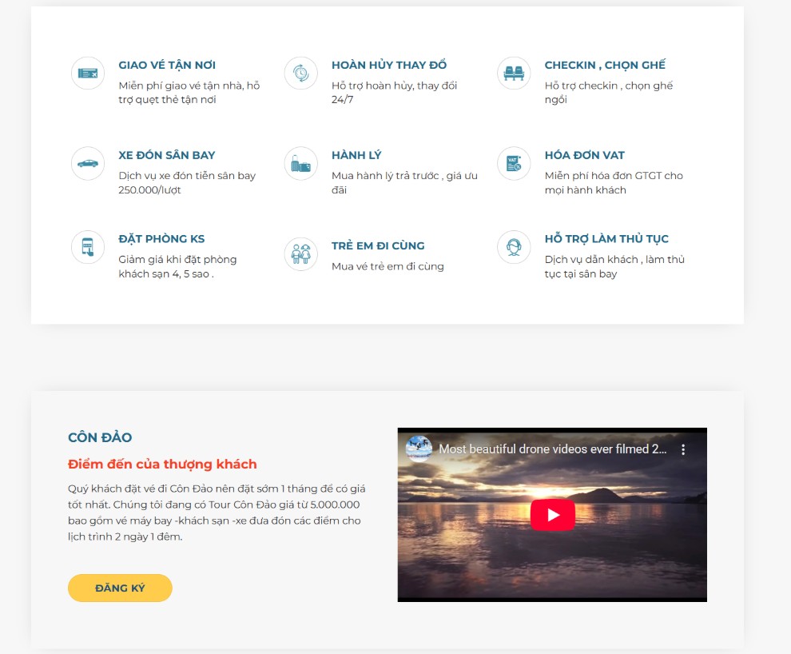Click the globe refund icon beside HOÀN HỦY THAY ĐỔ
791x654 pixels.
point(300,73)
